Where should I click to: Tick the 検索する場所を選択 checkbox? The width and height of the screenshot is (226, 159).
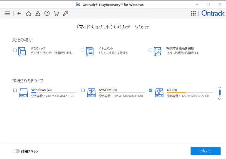click(x=150, y=50)
